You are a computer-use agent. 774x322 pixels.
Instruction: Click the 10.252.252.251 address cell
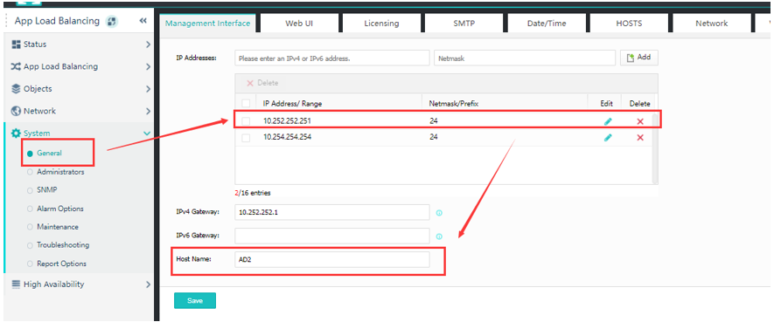tap(287, 121)
